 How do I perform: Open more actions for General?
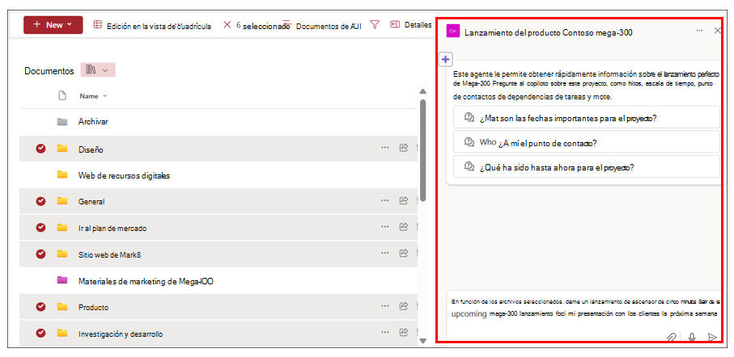(384, 200)
